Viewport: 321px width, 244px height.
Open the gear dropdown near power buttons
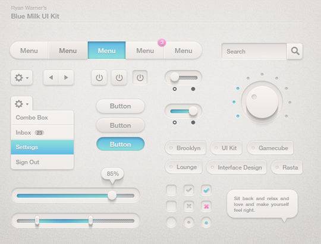[21, 78]
